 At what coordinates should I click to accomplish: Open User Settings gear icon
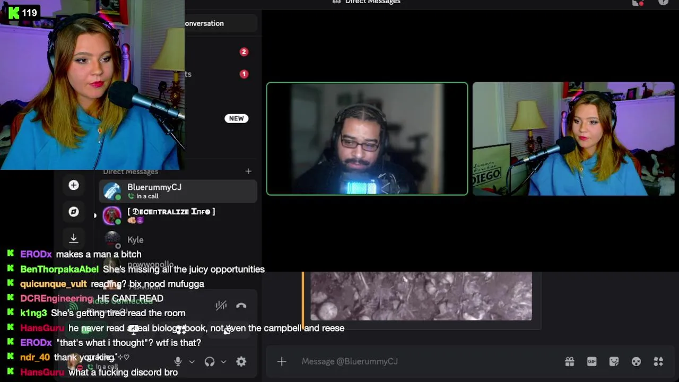241,361
